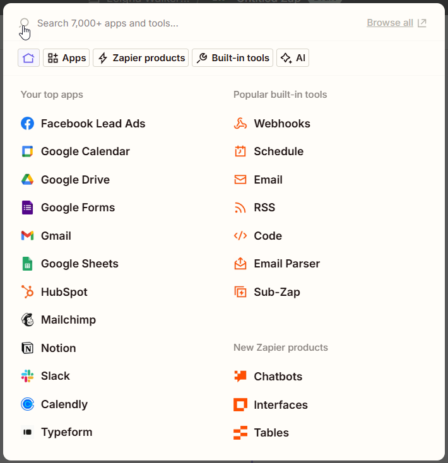The image size is (448, 463).
Task: Open the Gmail app icon
Action: [x=28, y=236]
